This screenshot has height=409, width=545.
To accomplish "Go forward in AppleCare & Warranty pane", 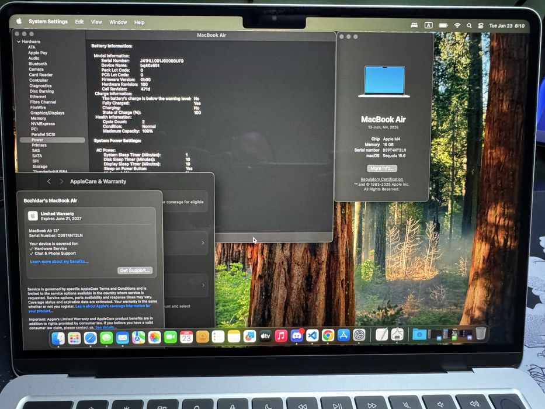I will (x=61, y=181).
